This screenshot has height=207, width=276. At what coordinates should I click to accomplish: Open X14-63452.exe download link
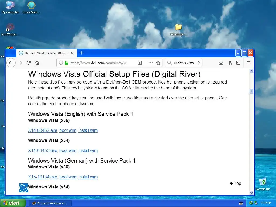(x=43, y=130)
